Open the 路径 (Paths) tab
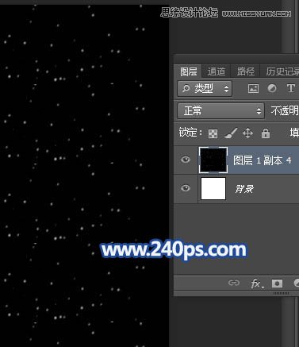 246,71
